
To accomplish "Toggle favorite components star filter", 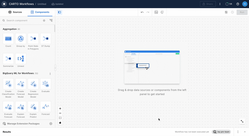I will 44,21.
